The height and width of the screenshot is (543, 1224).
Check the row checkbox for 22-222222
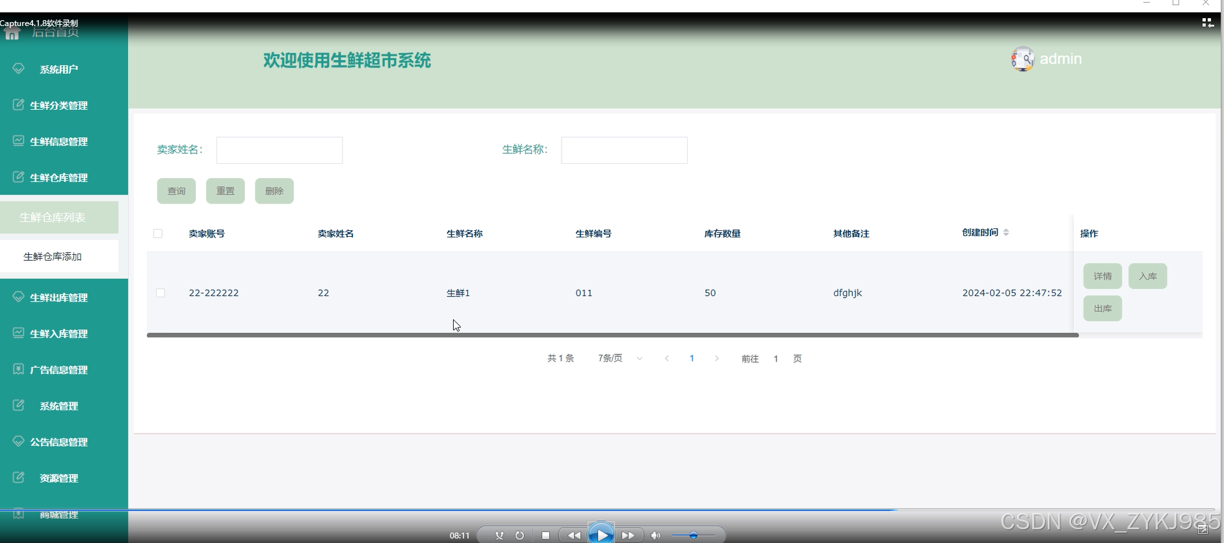(161, 293)
